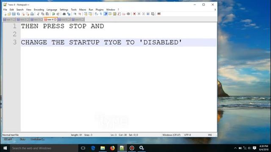The image size is (271, 152).
Task: Click line 3 text about 'DISABLED'
Action: (102, 42)
